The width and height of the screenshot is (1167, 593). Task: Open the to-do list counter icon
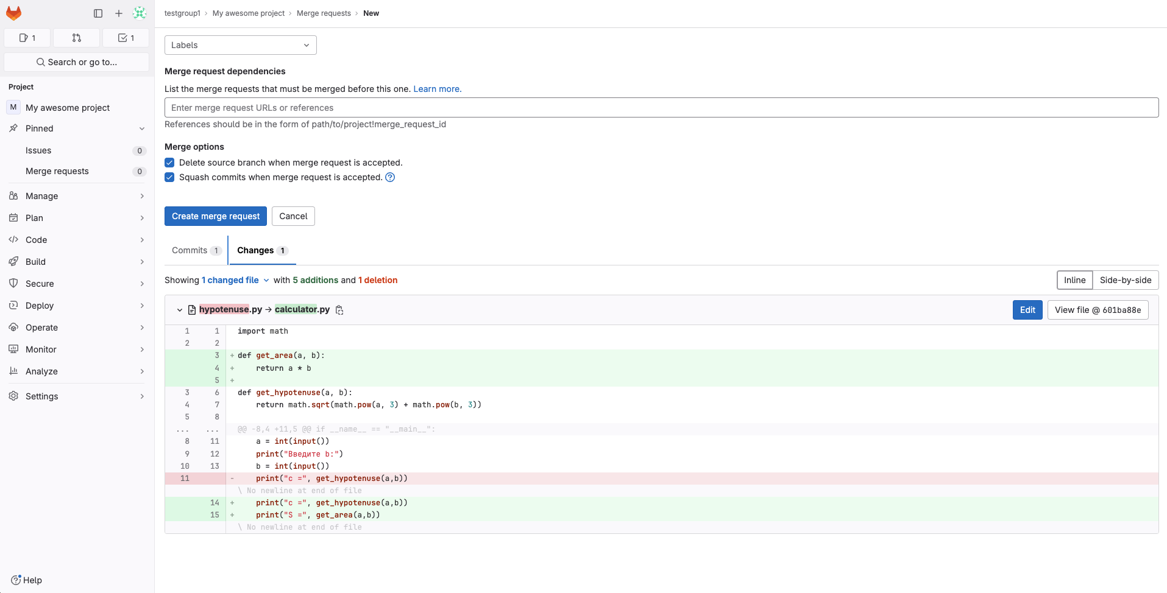click(x=126, y=38)
